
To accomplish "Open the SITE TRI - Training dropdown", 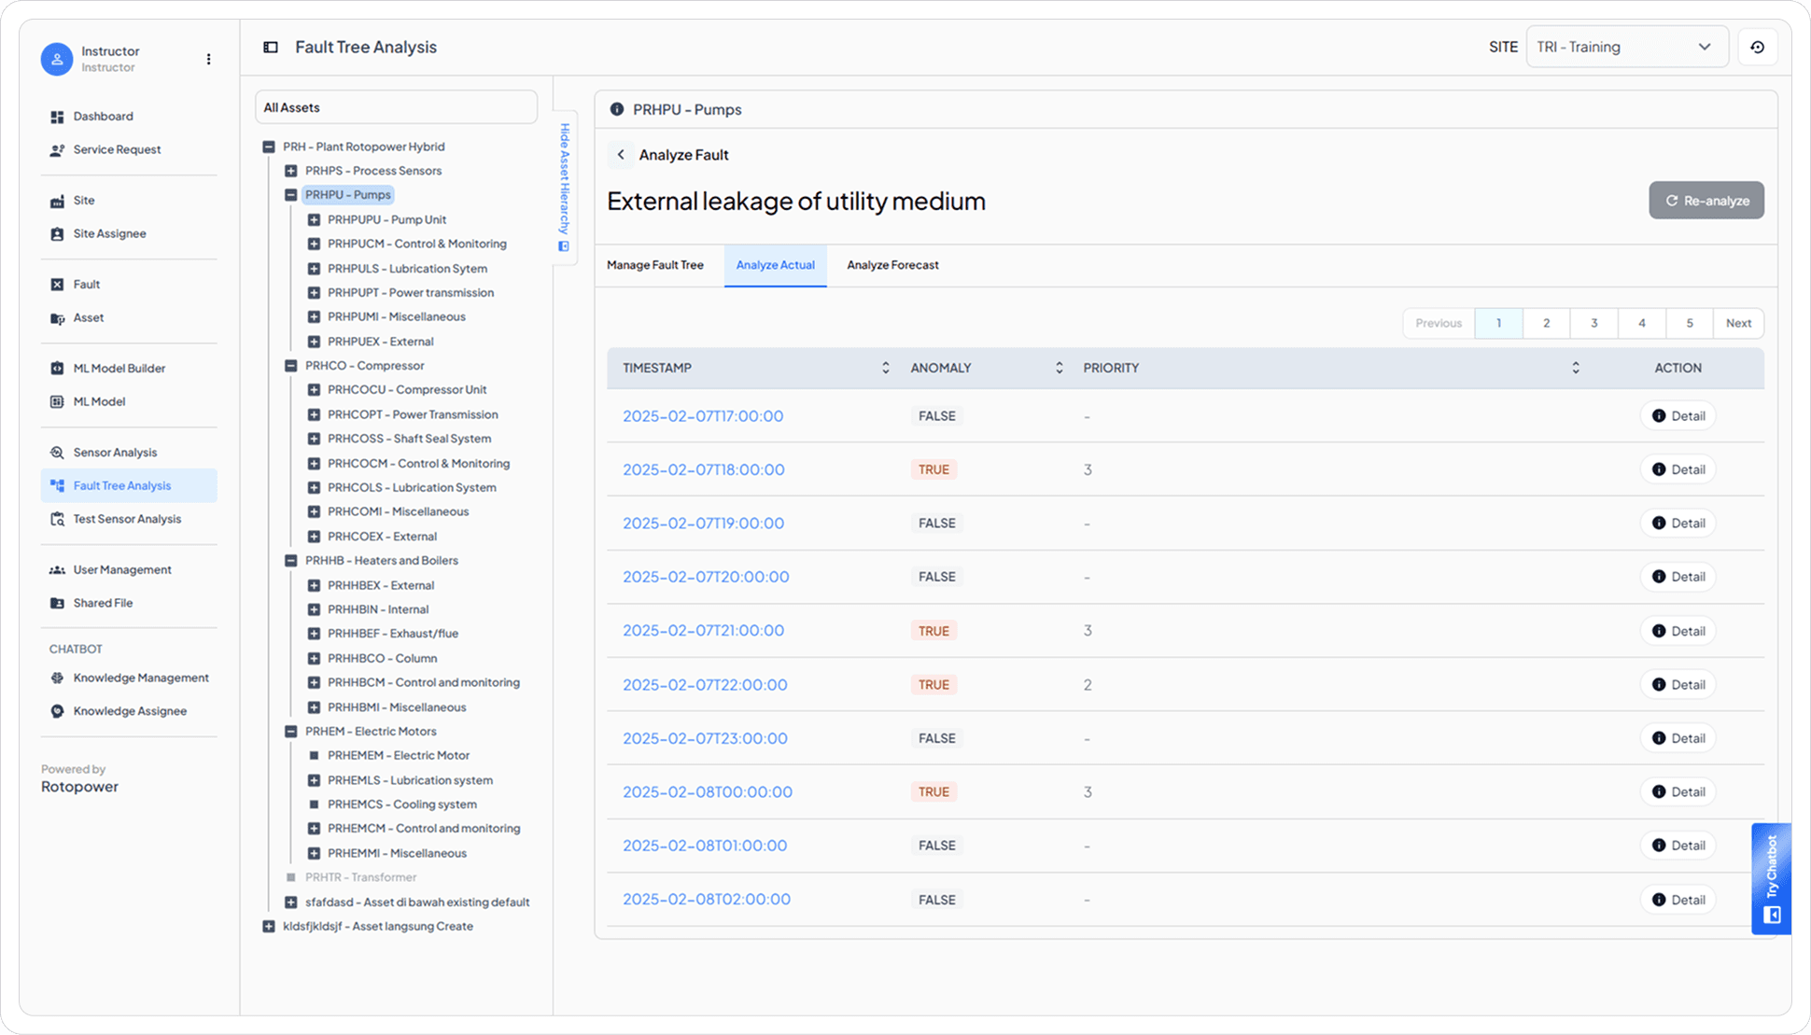I will [1625, 48].
